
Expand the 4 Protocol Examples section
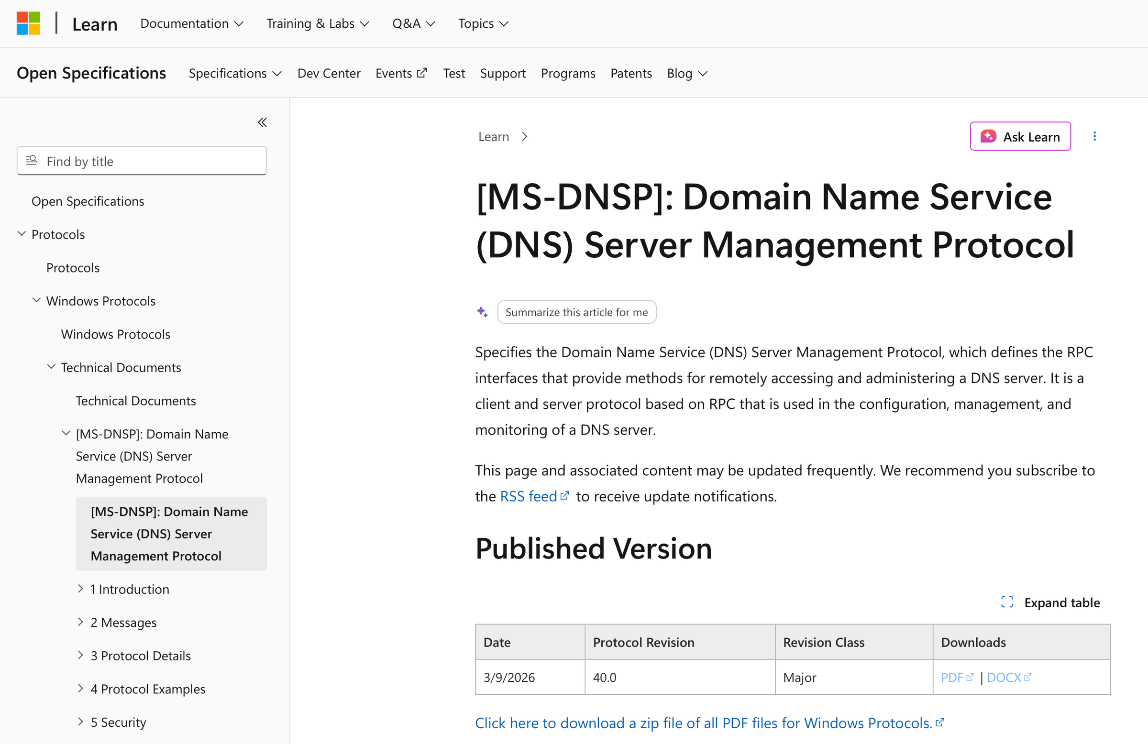tap(80, 689)
